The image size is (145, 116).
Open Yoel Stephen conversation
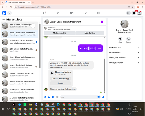pos(19,91)
